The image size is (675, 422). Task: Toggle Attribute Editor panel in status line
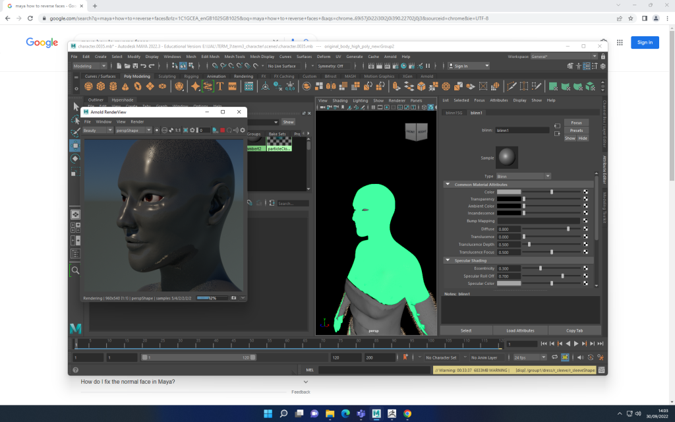coord(586,66)
